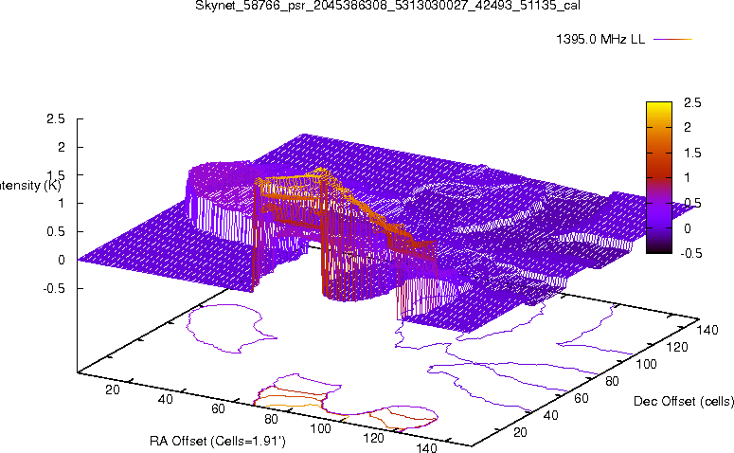This screenshot has width=734, height=453.
Task: Click the z-axis tick label '2'
Action: (62, 147)
